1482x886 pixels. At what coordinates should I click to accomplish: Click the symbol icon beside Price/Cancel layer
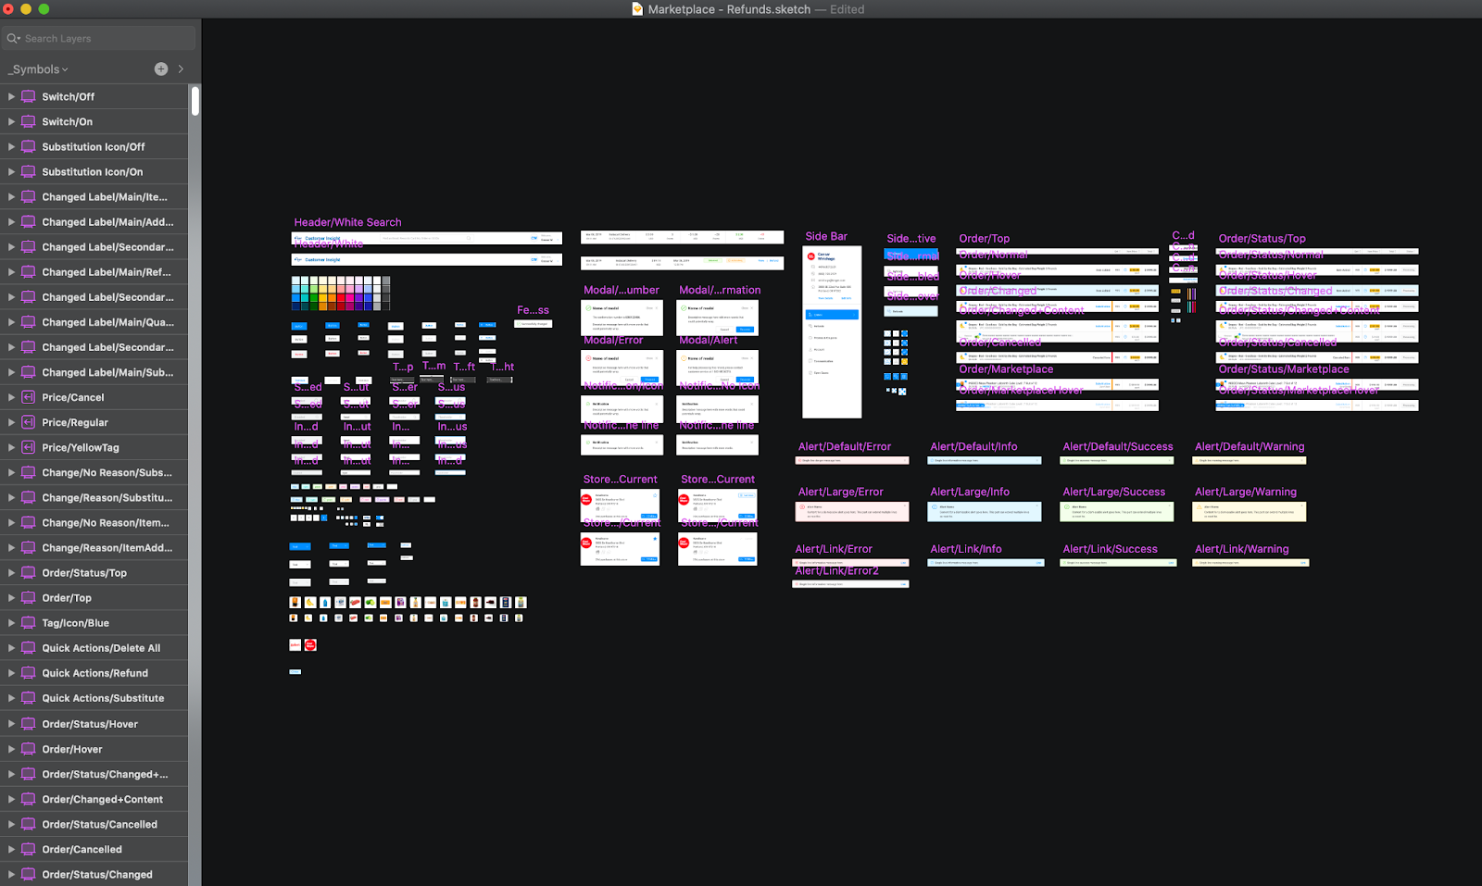coord(29,397)
